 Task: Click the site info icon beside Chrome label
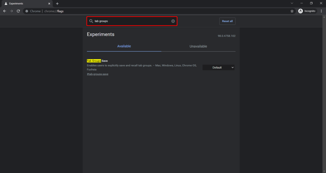26,11
